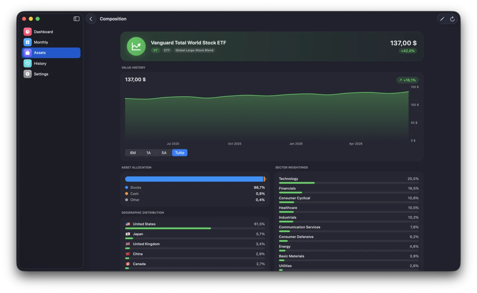
Task: Select the 1A time range
Action: 149,153
